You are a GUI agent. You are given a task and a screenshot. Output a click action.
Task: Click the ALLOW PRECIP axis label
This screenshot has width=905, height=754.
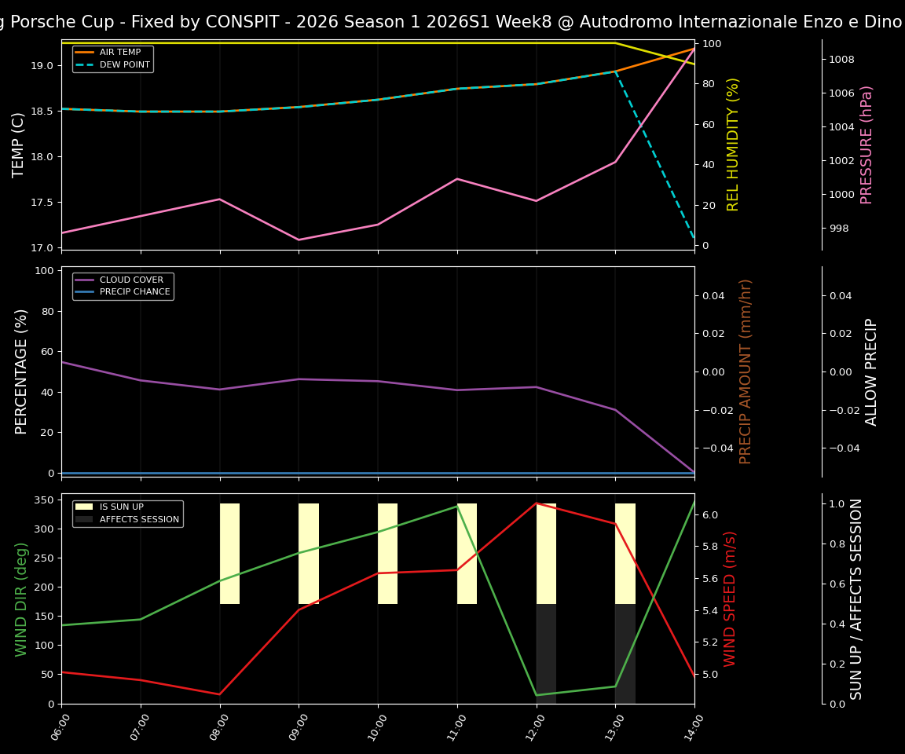[870, 371]
